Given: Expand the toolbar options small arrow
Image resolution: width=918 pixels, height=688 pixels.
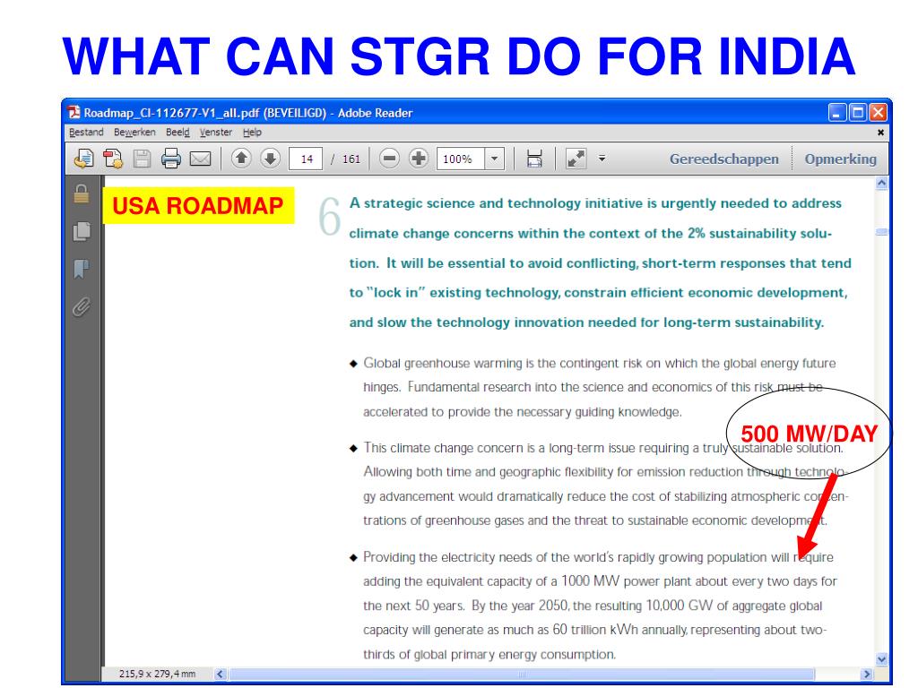Looking at the screenshot, I should pyautogui.click(x=602, y=159).
